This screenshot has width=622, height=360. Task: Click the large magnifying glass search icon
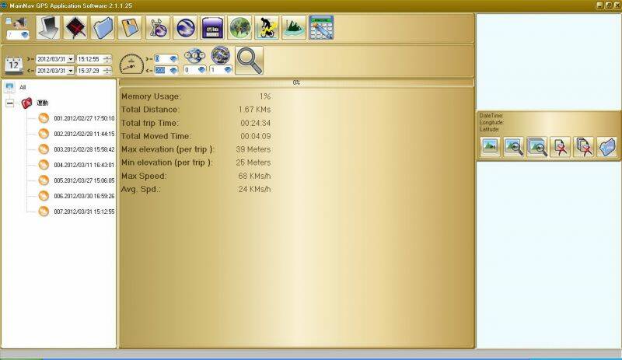249,61
